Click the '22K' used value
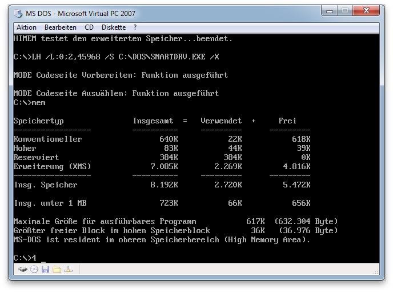 click(x=235, y=139)
